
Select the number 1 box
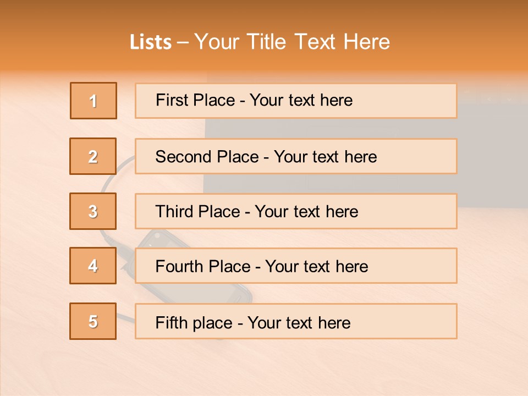pos(94,101)
